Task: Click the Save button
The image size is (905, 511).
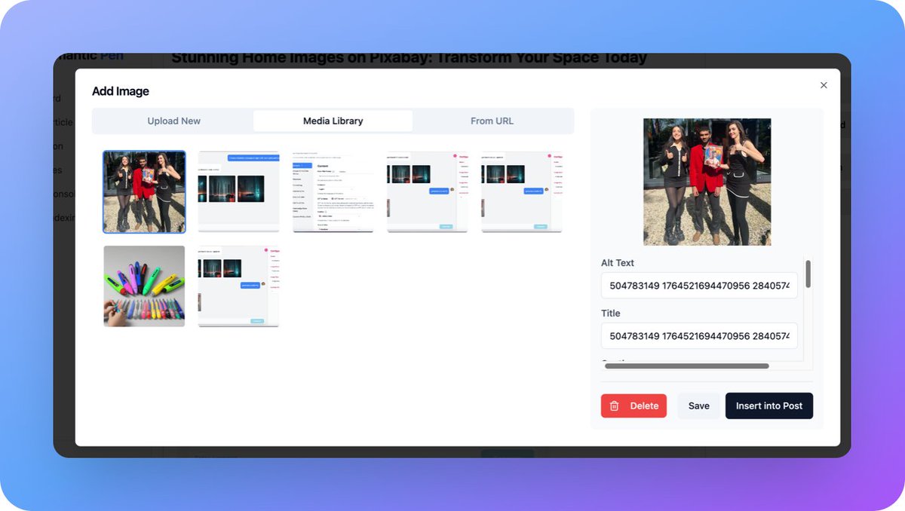Action: click(698, 405)
